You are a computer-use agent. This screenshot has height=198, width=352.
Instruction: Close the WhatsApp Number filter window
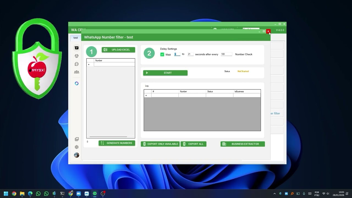(268, 31)
